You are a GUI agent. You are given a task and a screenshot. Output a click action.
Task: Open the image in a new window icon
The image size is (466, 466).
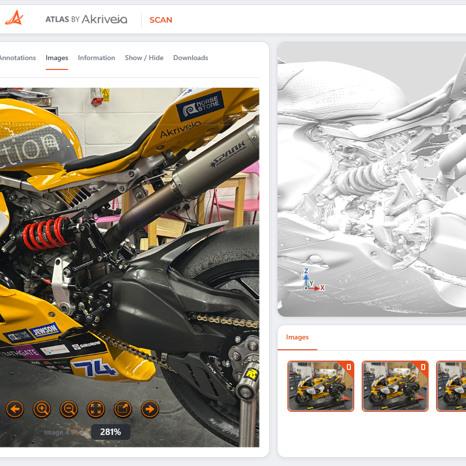123,409
